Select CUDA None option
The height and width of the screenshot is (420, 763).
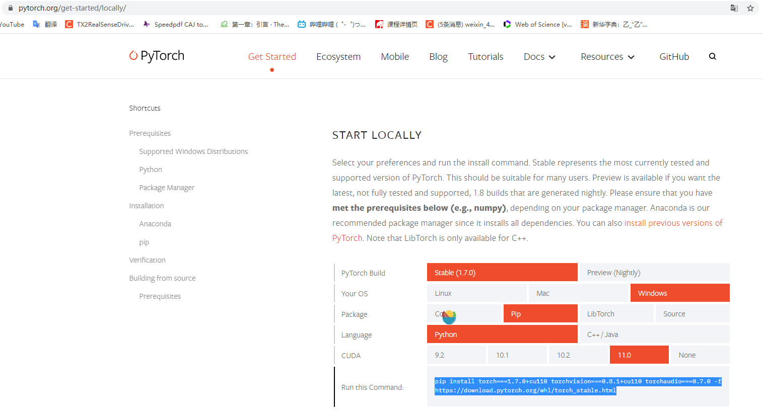[x=700, y=355]
